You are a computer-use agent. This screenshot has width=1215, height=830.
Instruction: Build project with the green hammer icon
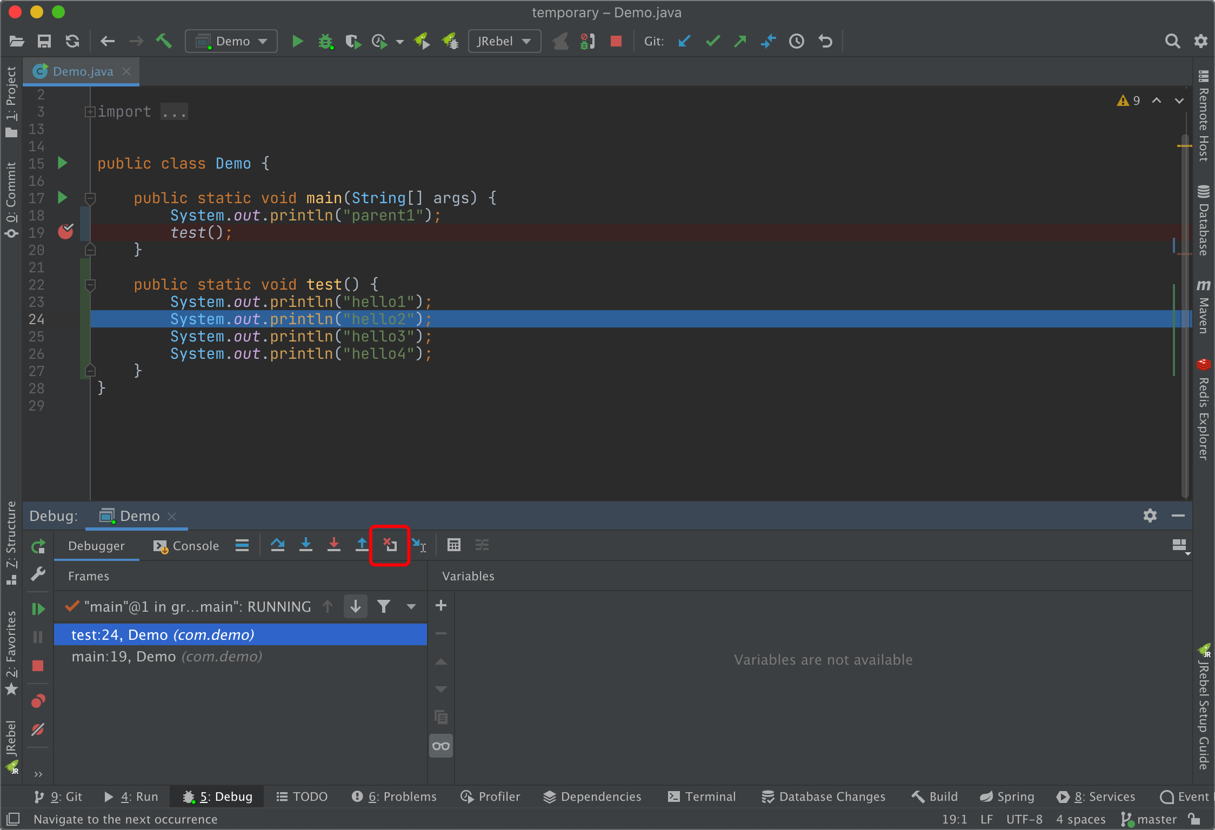164,41
